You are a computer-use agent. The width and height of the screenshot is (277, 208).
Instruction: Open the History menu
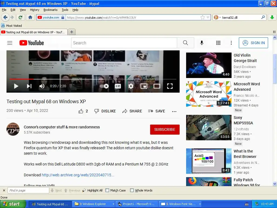35,10
